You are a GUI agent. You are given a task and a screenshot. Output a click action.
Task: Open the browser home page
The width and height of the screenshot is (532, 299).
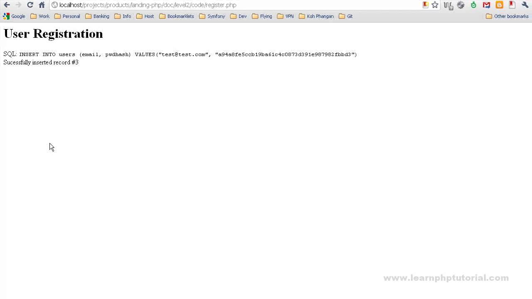coord(42,5)
